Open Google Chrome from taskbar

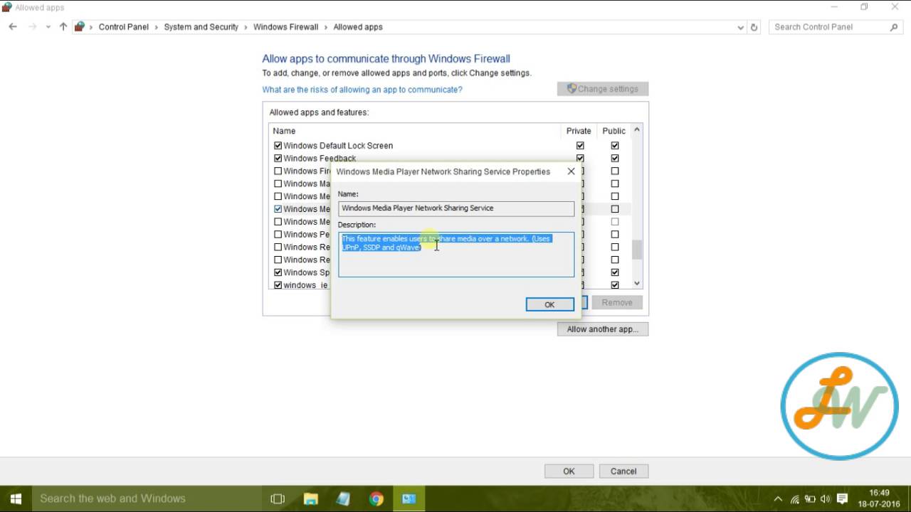tap(376, 498)
